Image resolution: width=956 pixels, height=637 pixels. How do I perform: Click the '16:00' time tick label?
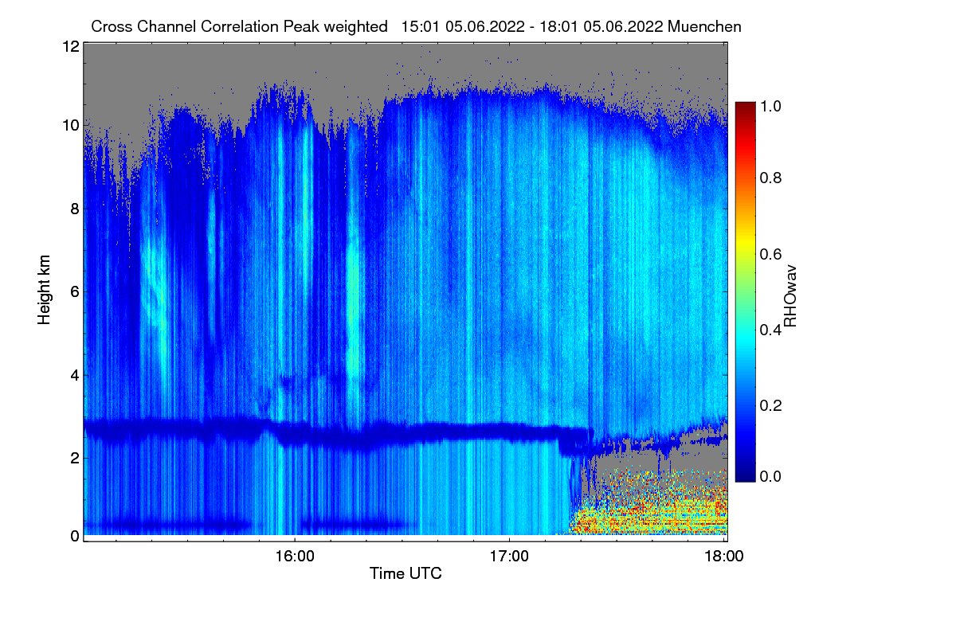coord(294,556)
